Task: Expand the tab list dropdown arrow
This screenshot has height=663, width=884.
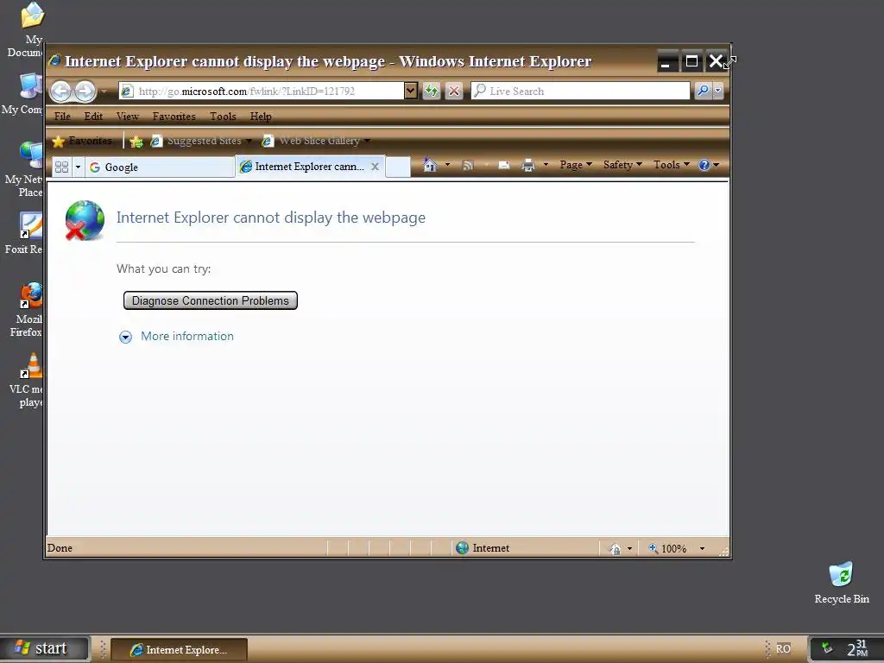Action: click(78, 167)
